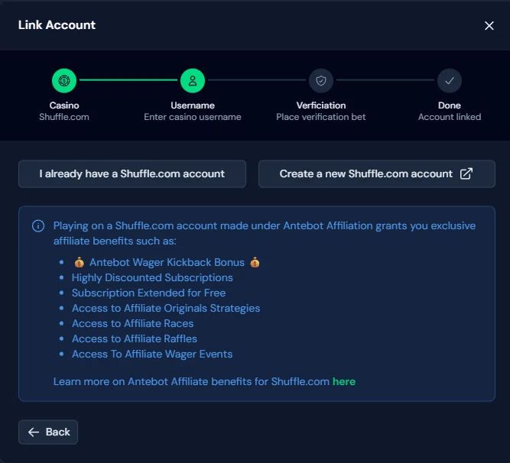Click the Access to Affiliate Races item
The width and height of the screenshot is (510, 463).
(132, 323)
